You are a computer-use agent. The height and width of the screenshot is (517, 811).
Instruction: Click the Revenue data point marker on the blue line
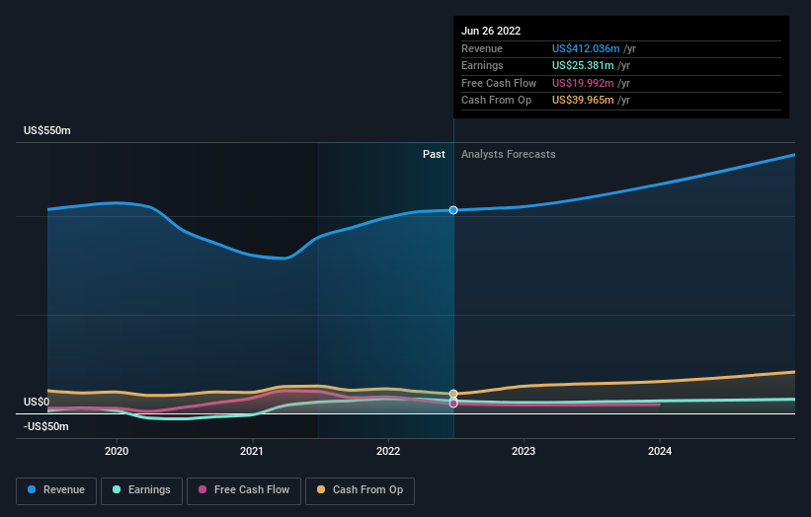point(453,210)
